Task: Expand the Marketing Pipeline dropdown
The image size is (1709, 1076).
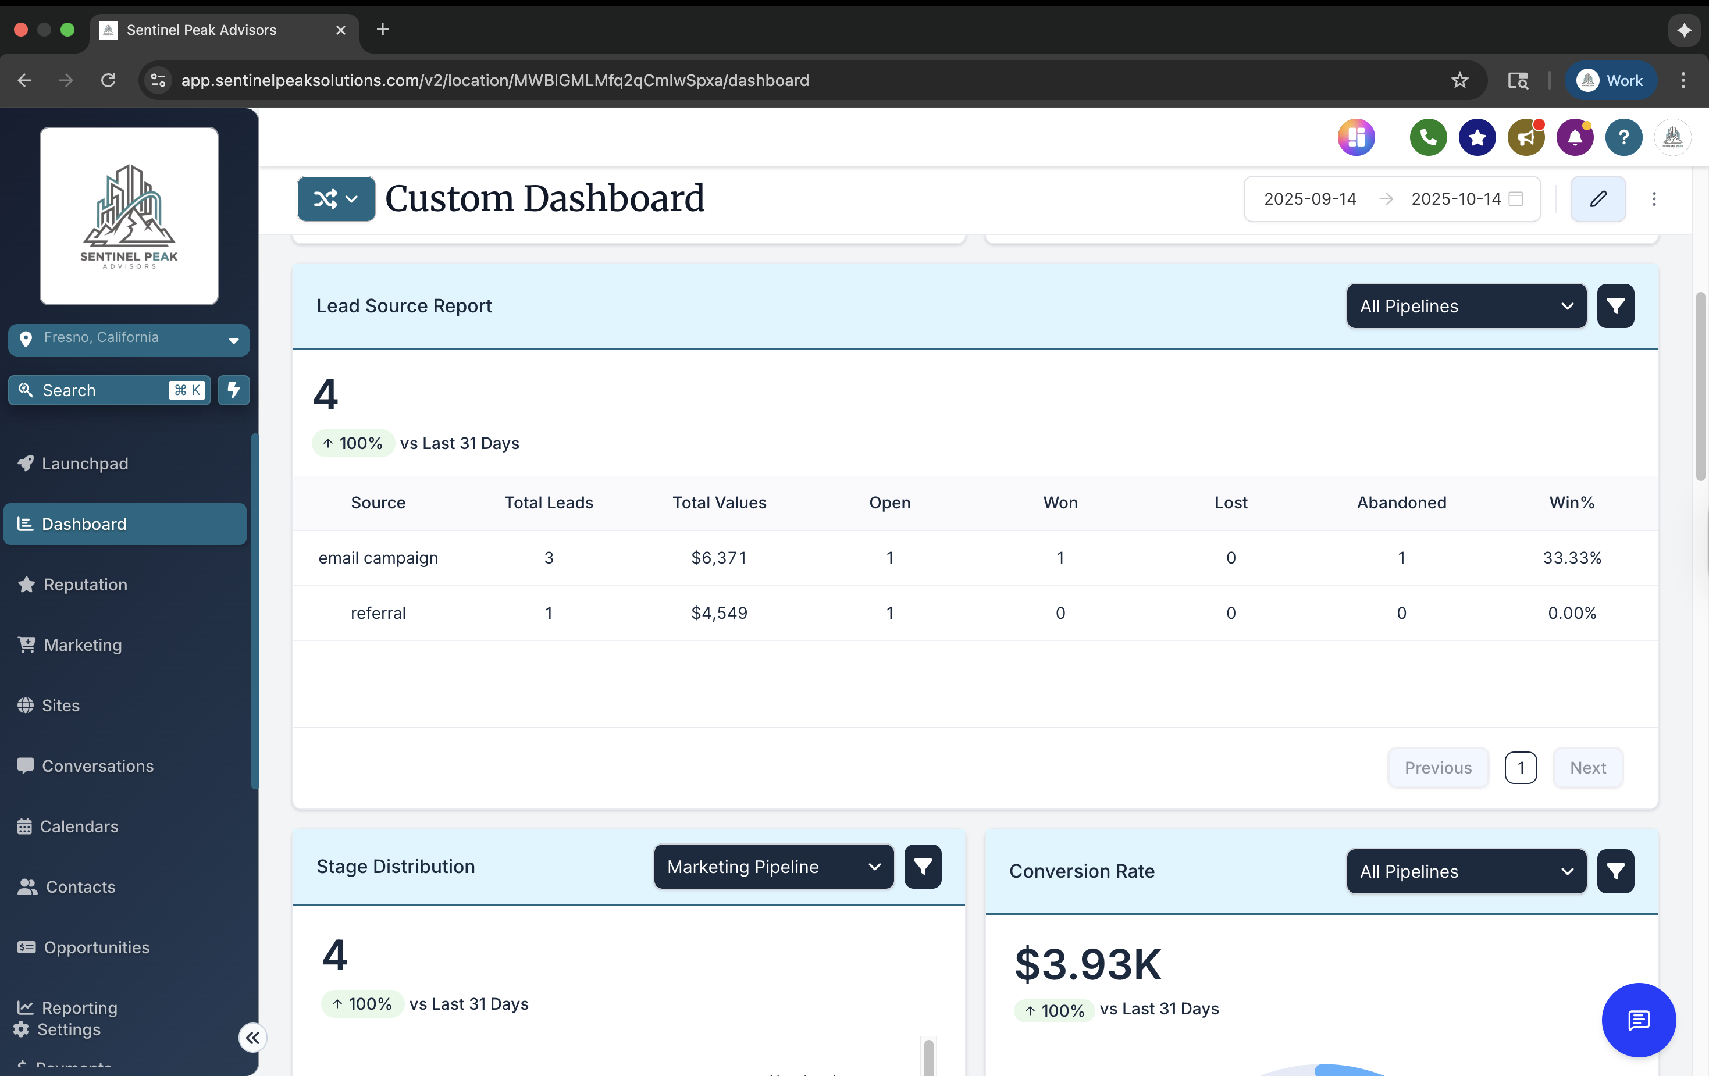Action: coord(773,867)
